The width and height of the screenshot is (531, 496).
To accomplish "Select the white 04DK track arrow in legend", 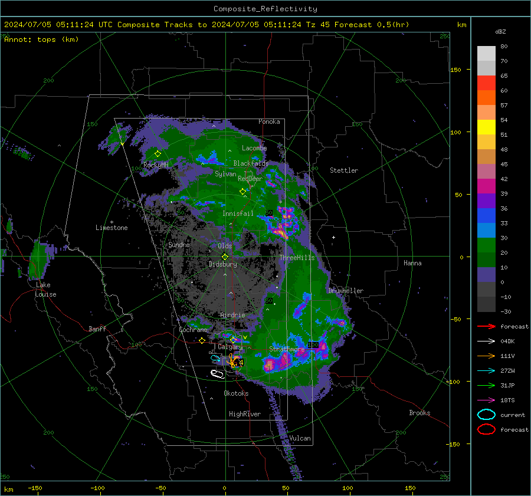I will pos(486,341).
